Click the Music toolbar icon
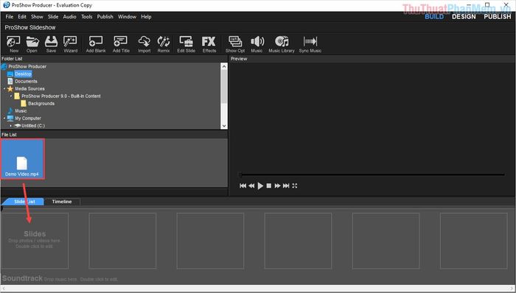 point(257,44)
